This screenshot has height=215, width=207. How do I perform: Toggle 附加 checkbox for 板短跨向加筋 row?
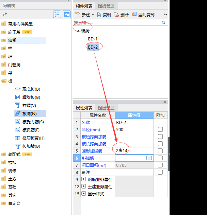coord(160,137)
